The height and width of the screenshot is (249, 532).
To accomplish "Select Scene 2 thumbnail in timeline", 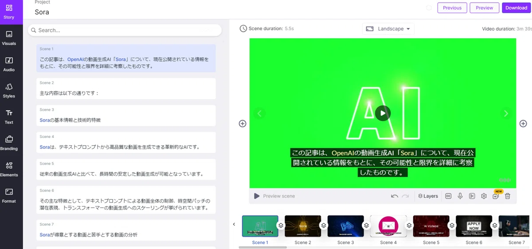I will pyautogui.click(x=303, y=226).
